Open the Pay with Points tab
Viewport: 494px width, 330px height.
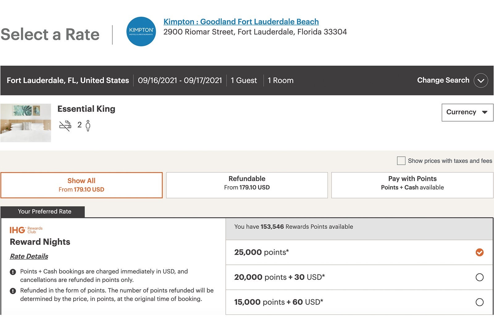(x=412, y=185)
